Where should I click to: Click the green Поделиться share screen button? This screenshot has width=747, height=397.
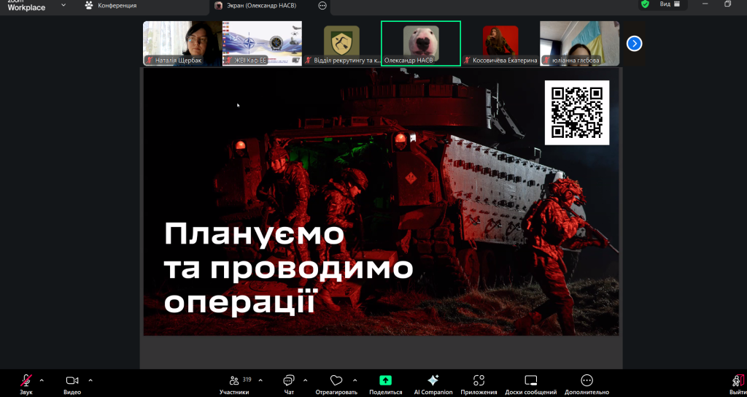click(385, 381)
